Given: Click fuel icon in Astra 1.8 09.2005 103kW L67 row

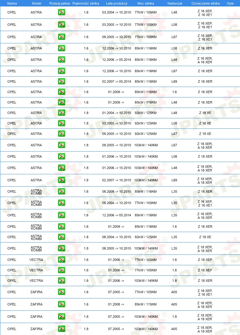Looking at the screenshot, I should point(62,145).
